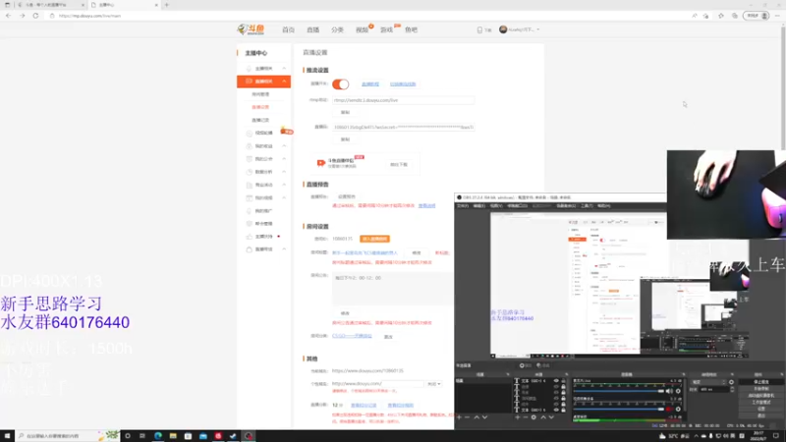Click into the rtmp address field
The image size is (786, 442).
point(403,100)
